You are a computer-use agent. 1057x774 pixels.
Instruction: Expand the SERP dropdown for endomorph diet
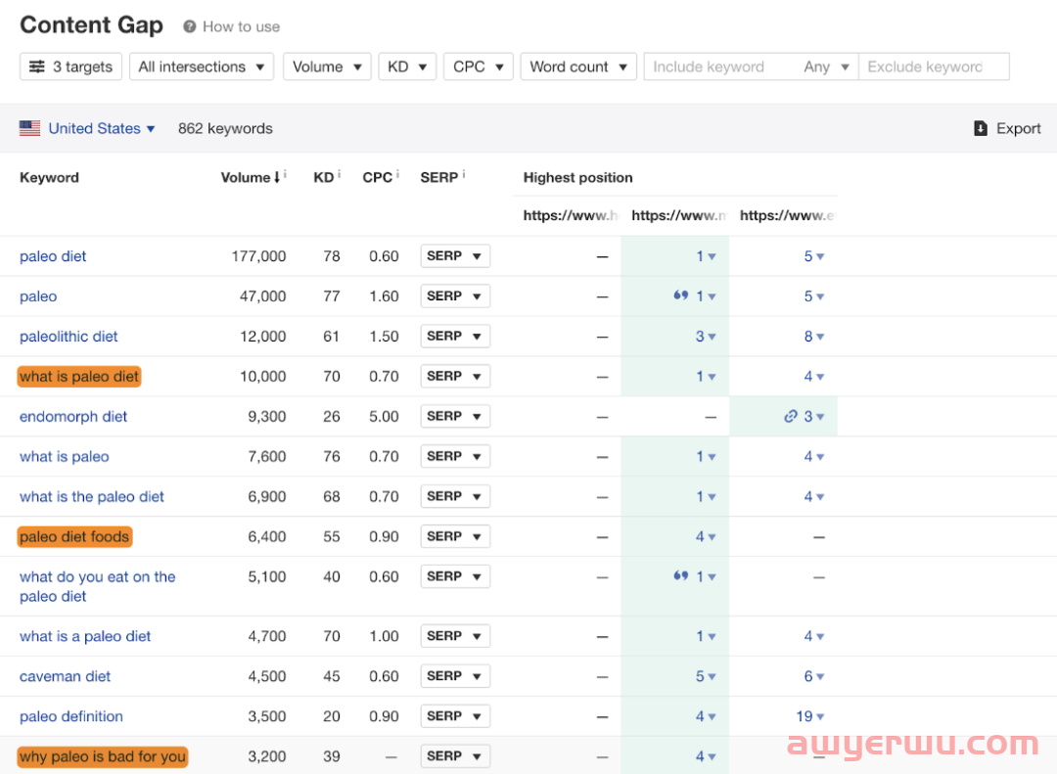pos(455,416)
